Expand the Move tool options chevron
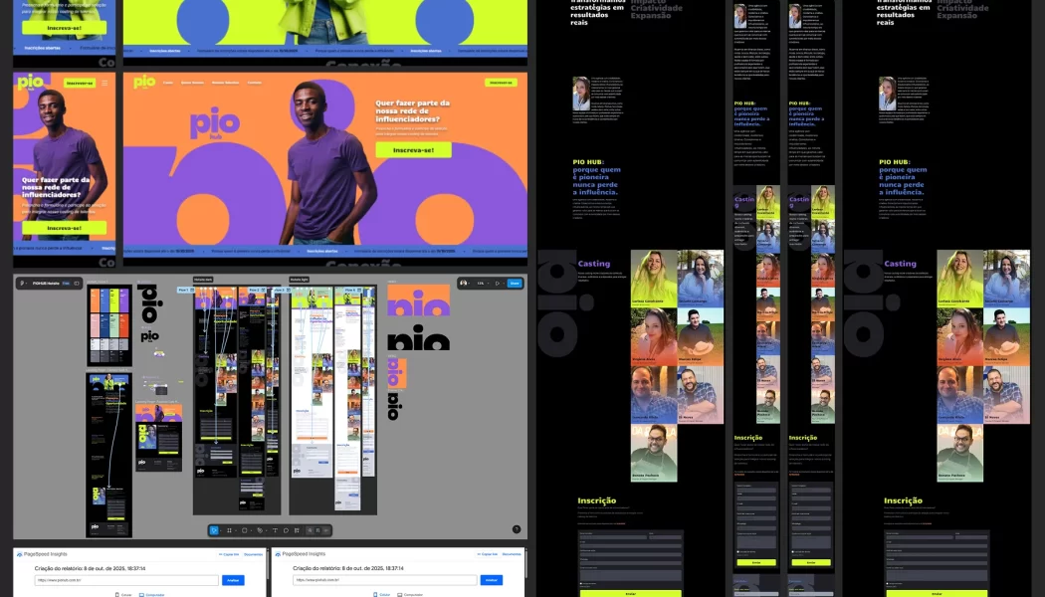This screenshot has width=1045, height=597. pyautogui.click(x=221, y=530)
